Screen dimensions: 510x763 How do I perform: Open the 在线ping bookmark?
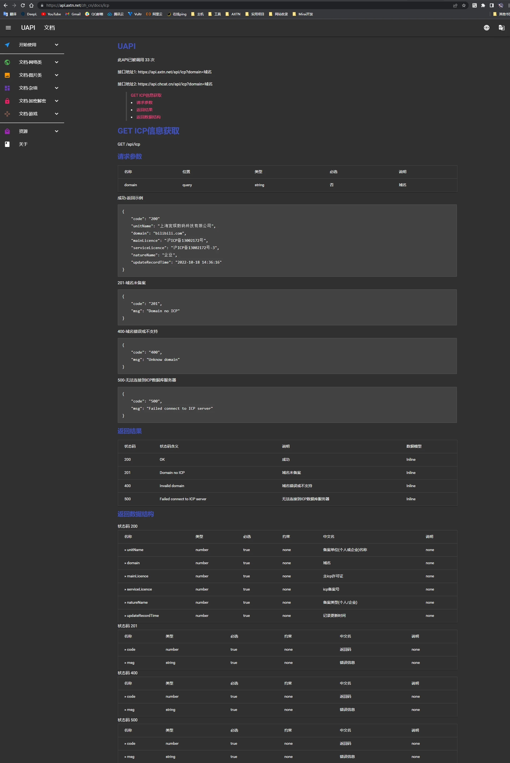pos(177,14)
